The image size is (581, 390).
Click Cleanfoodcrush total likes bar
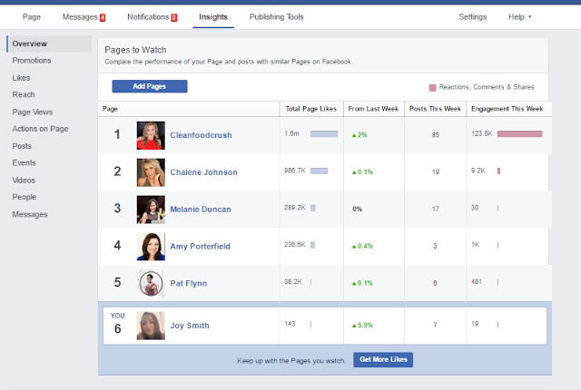click(x=324, y=134)
